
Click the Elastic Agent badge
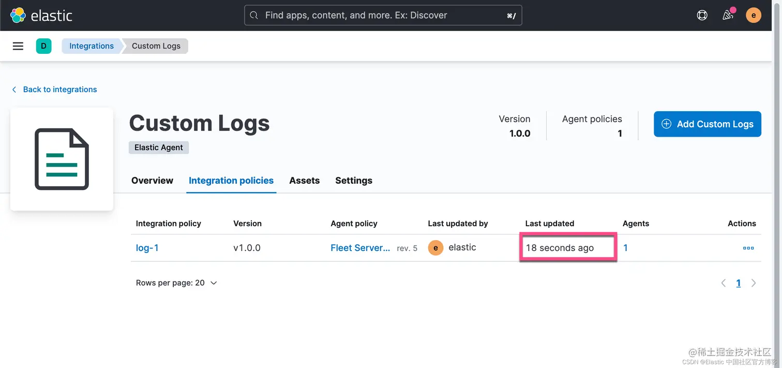tap(159, 148)
